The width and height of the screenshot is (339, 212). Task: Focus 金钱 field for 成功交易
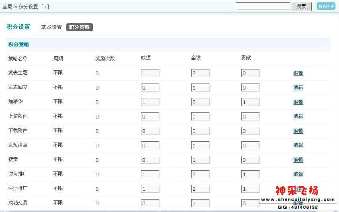(200, 203)
